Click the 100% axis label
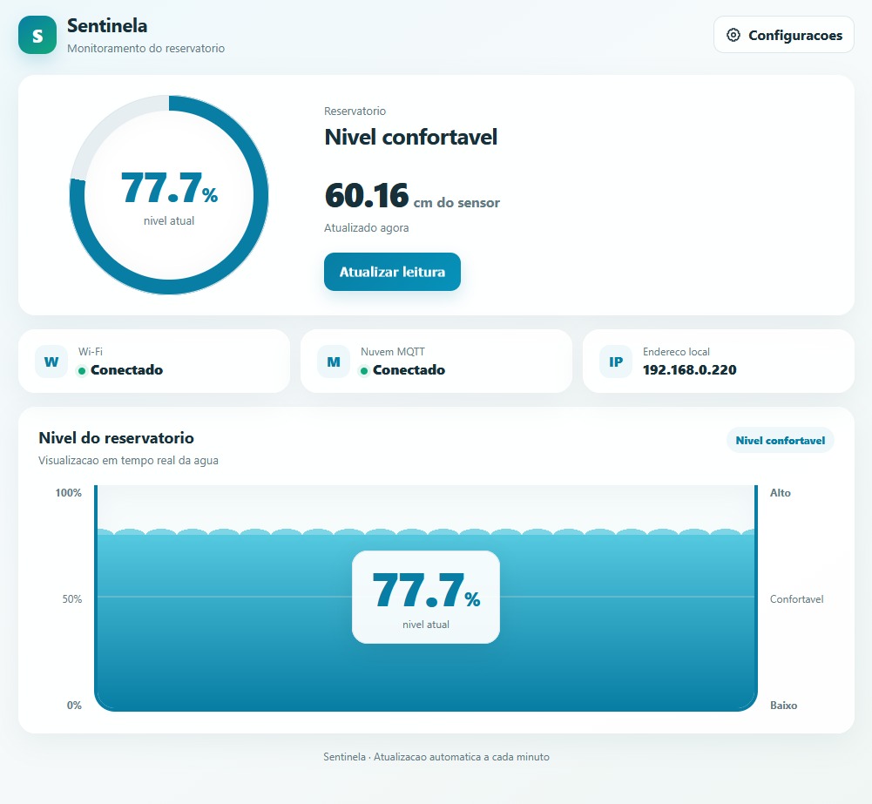This screenshot has height=804, width=872. (69, 493)
